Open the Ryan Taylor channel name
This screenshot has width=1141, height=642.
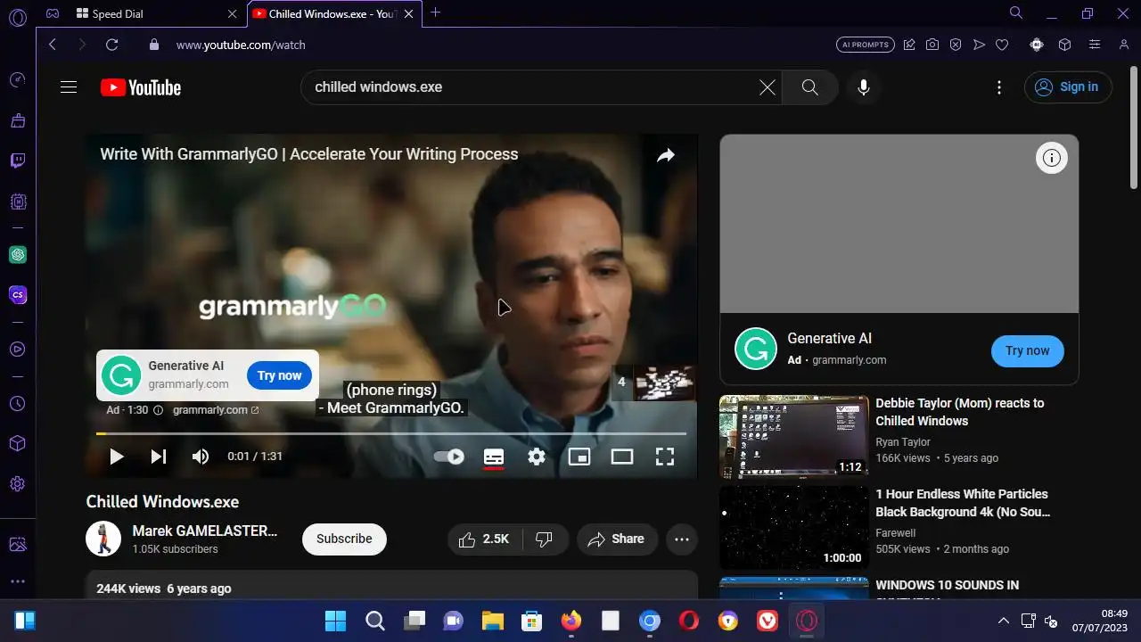click(903, 442)
